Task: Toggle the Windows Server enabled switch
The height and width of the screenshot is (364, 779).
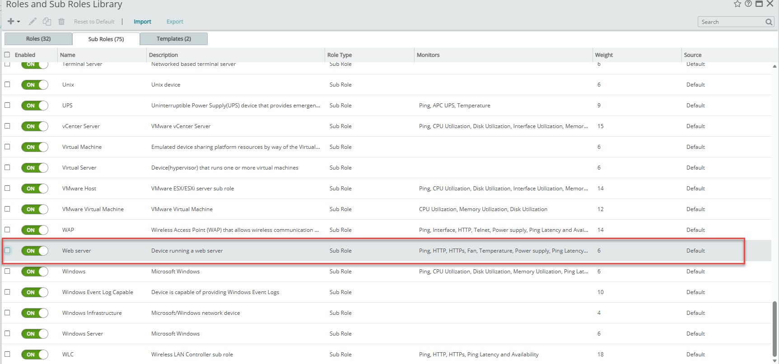Action: coord(35,334)
